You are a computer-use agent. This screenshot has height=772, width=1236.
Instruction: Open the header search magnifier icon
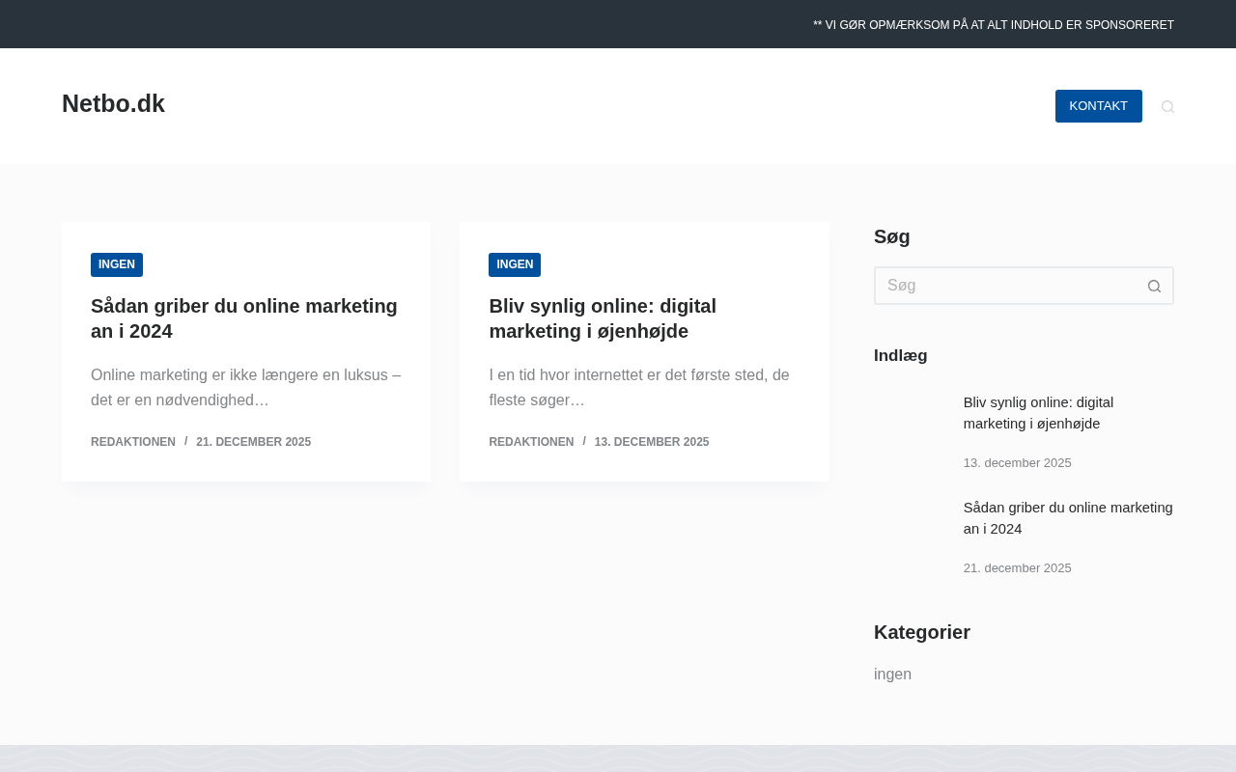coord(1167,106)
